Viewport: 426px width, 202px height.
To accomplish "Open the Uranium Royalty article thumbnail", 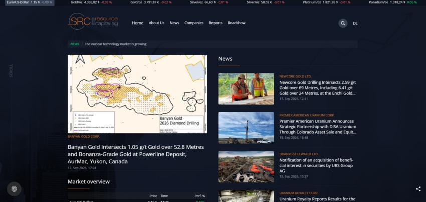I will tap(246, 196).
